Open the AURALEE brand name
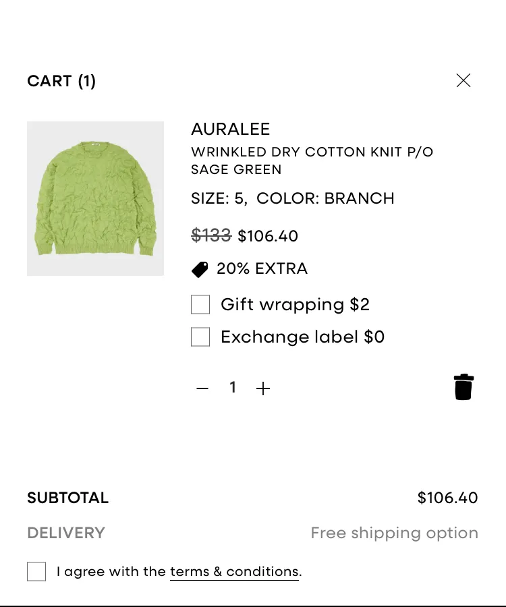 tap(230, 129)
